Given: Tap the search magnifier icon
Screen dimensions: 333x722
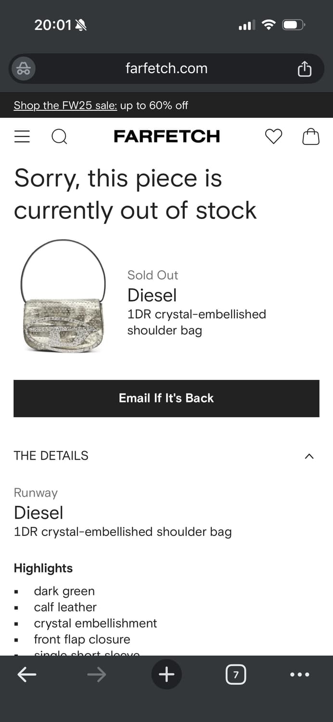Looking at the screenshot, I should coord(59,137).
